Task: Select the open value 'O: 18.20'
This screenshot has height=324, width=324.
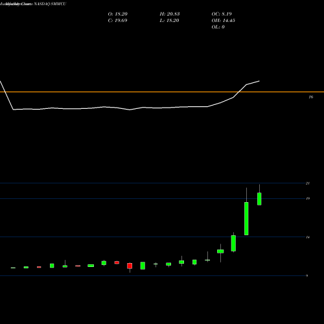Action: click(118, 14)
